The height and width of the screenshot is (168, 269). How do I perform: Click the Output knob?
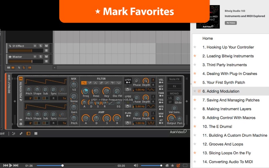point(171,118)
